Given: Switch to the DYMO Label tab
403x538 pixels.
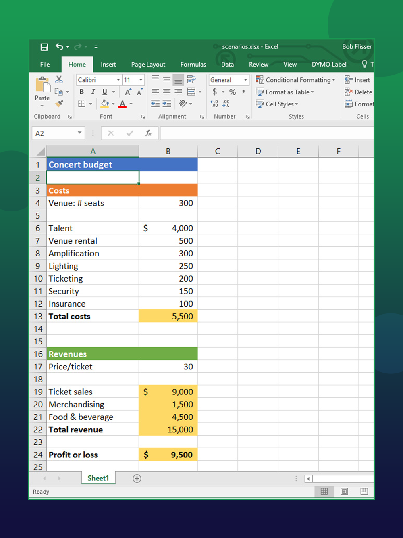Looking at the screenshot, I should tap(329, 64).
